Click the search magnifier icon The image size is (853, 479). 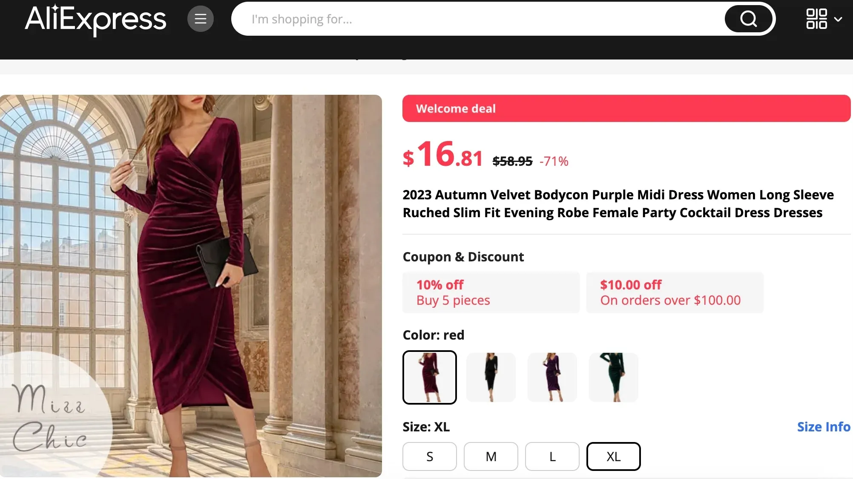(x=748, y=19)
